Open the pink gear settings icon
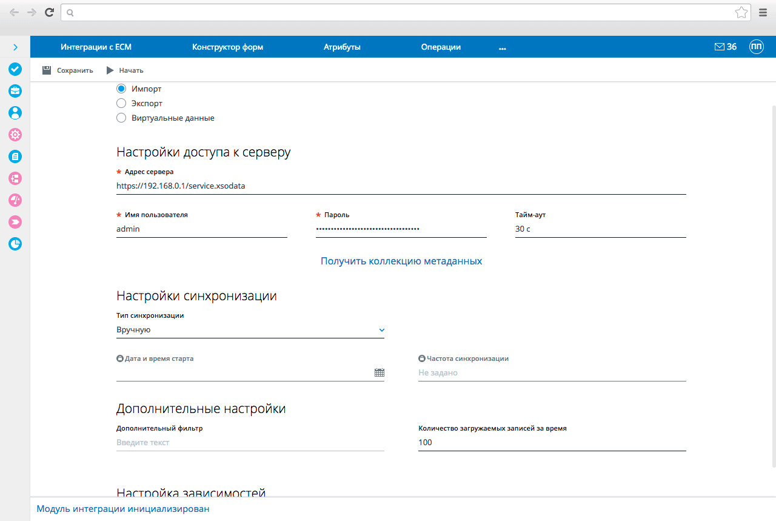This screenshot has width=776, height=521. [15, 134]
